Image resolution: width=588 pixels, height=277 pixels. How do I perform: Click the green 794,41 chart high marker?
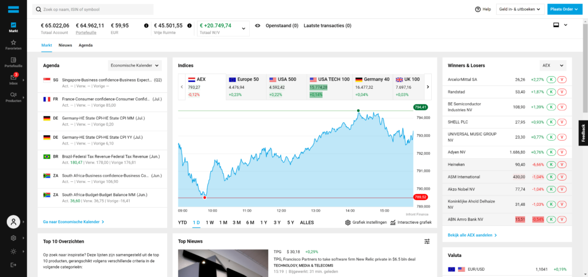(420, 107)
